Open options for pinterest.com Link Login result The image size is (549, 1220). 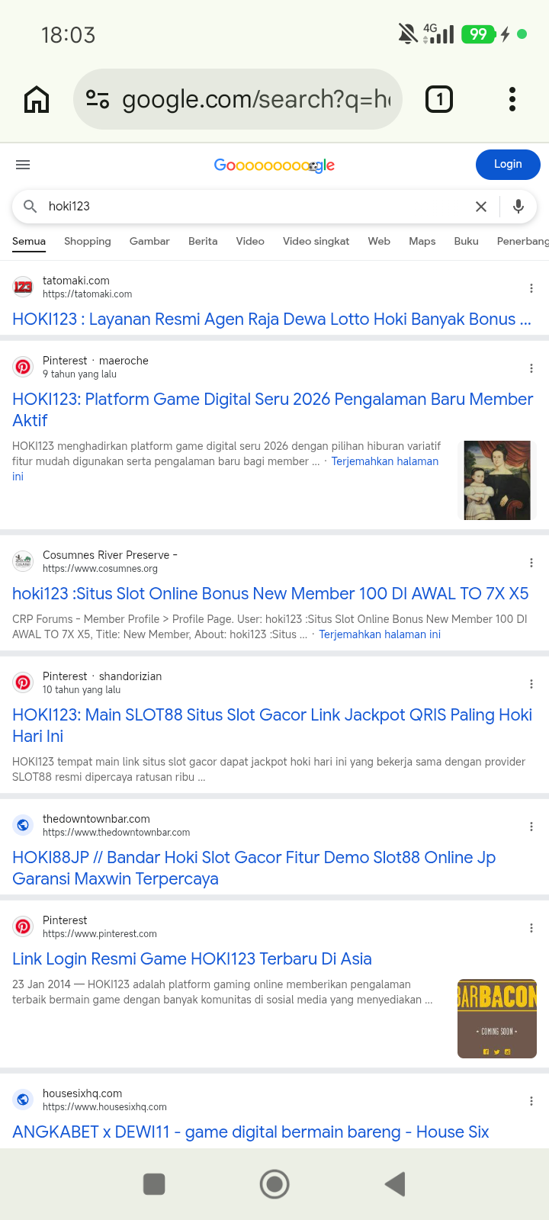click(x=531, y=928)
